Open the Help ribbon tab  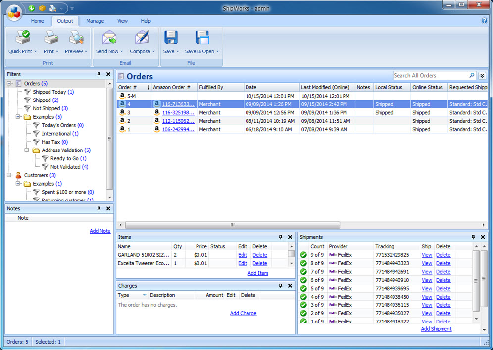[x=146, y=21]
